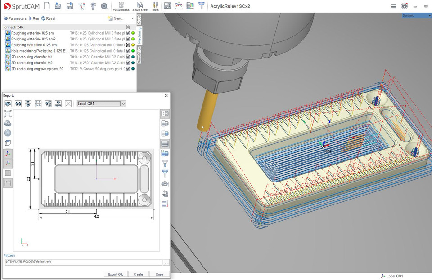The height and width of the screenshot is (280, 432).
Task: Uncheck the Roughing Waterline 0125 em operation
Action: [x=128, y=45]
